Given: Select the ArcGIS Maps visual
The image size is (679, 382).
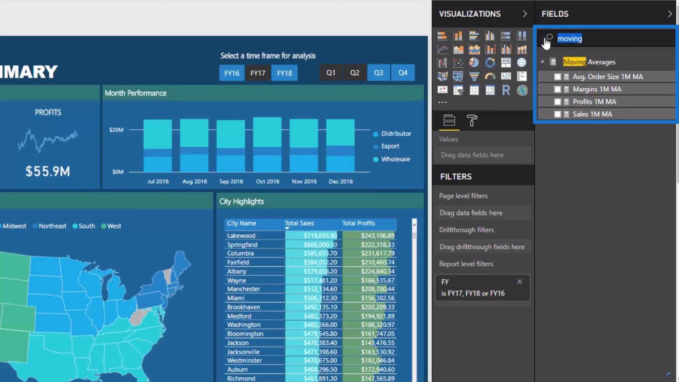Looking at the screenshot, I should [522, 90].
